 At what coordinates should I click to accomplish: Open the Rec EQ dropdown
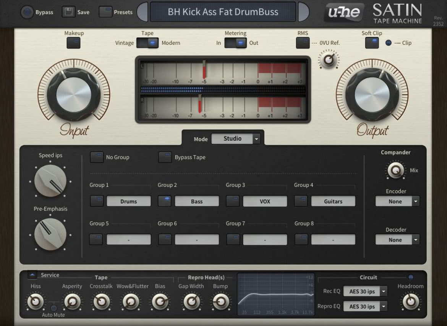pyautogui.click(x=365, y=291)
